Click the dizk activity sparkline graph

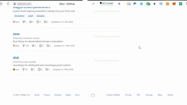coord(107,60)
